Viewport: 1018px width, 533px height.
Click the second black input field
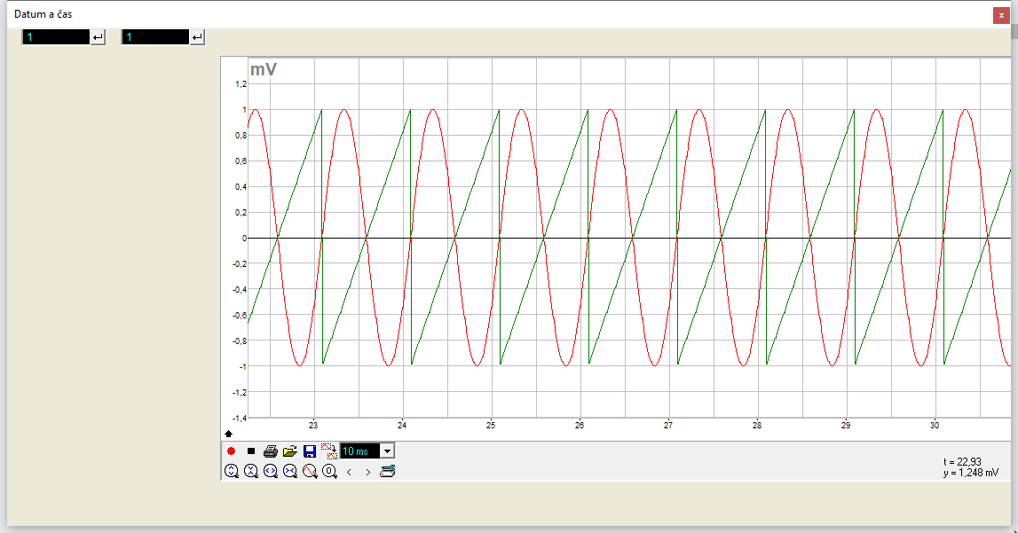click(155, 37)
